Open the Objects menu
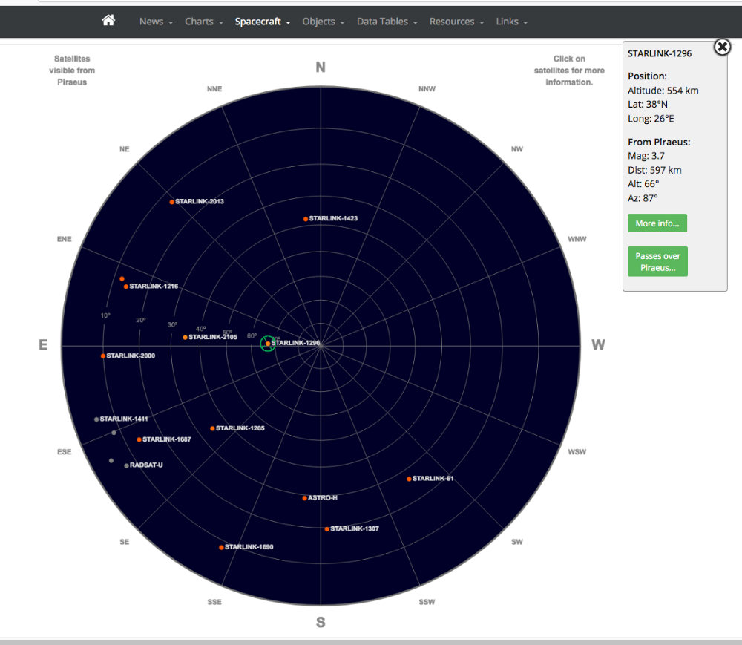 click(324, 22)
